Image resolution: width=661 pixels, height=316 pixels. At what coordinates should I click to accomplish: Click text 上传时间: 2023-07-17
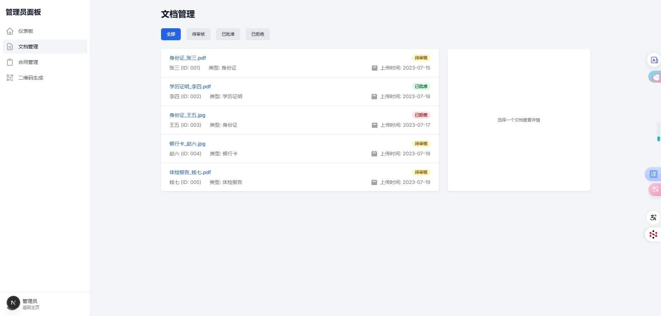405,125
